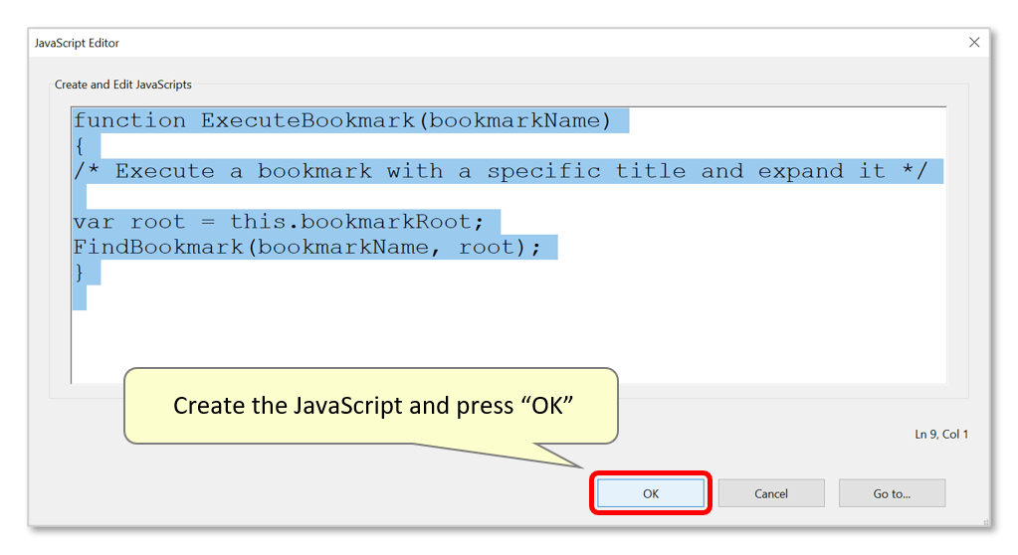The width and height of the screenshot is (1018, 555).
Task: Click the 'Create and Edit JavaScripts' group label
Action: click(x=122, y=85)
